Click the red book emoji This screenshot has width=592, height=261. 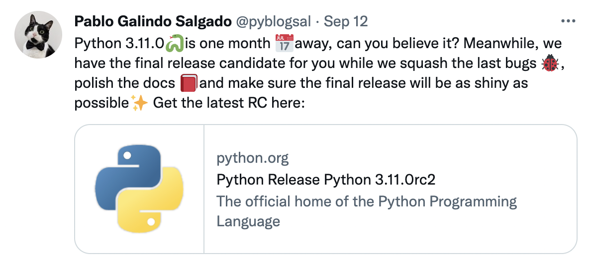(x=189, y=83)
